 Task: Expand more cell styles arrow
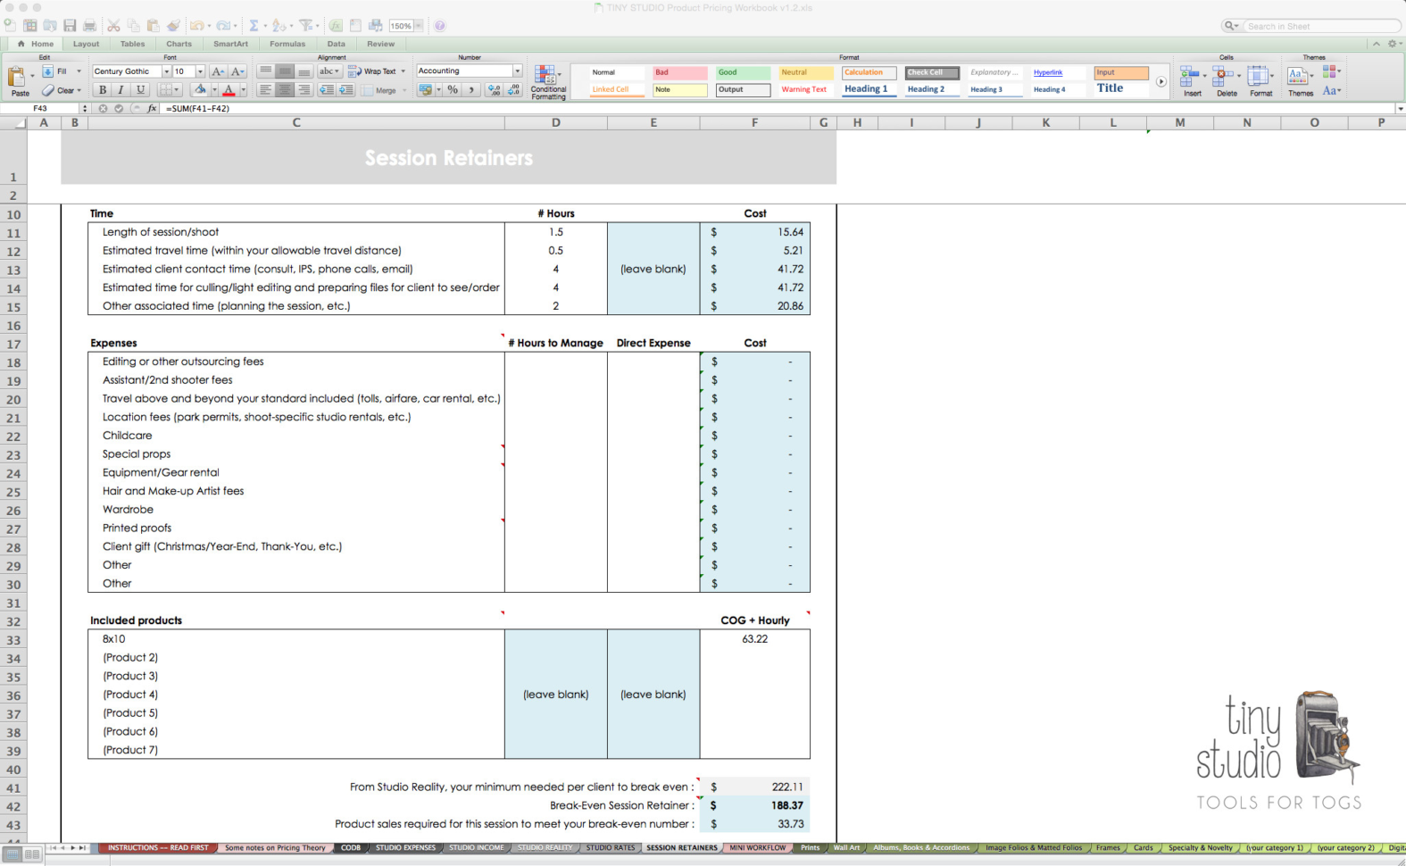point(1161,81)
